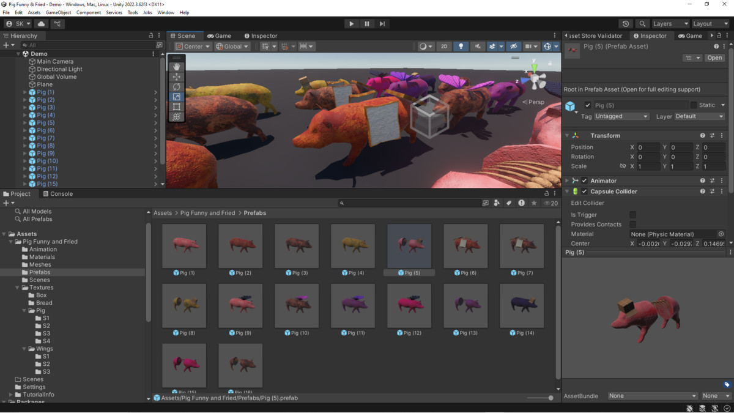Open Layout dropdown
The image size is (734, 413).
[x=710, y=24]
